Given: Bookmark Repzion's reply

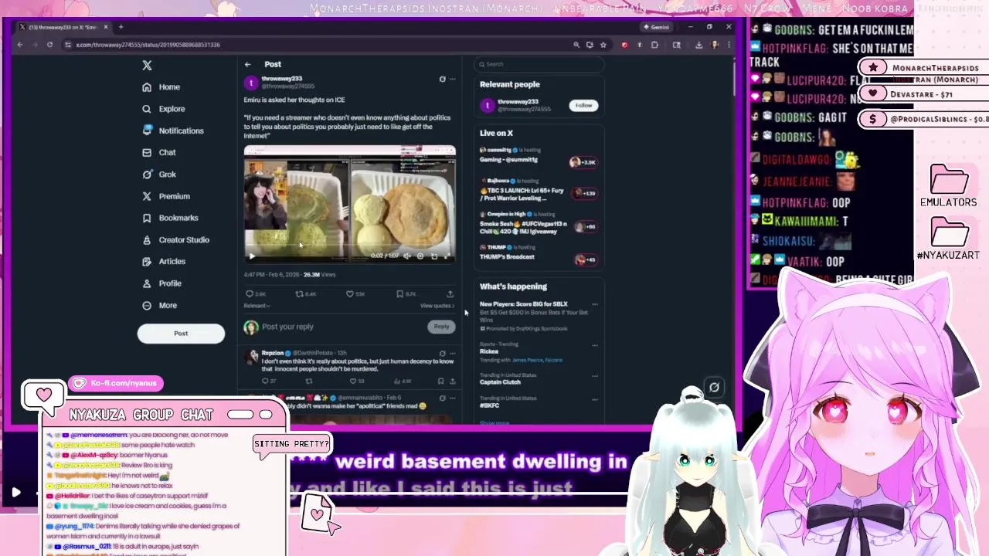Looking at the screenshot, I should tap(440, 381).
